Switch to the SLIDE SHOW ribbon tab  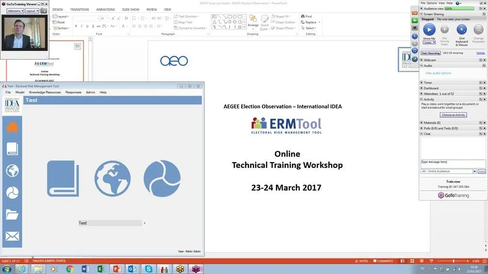click(x=130, y=10)
